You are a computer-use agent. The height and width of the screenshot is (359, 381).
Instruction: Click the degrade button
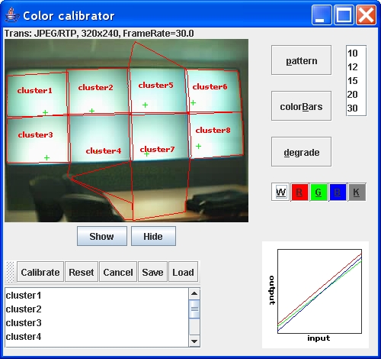301,152
